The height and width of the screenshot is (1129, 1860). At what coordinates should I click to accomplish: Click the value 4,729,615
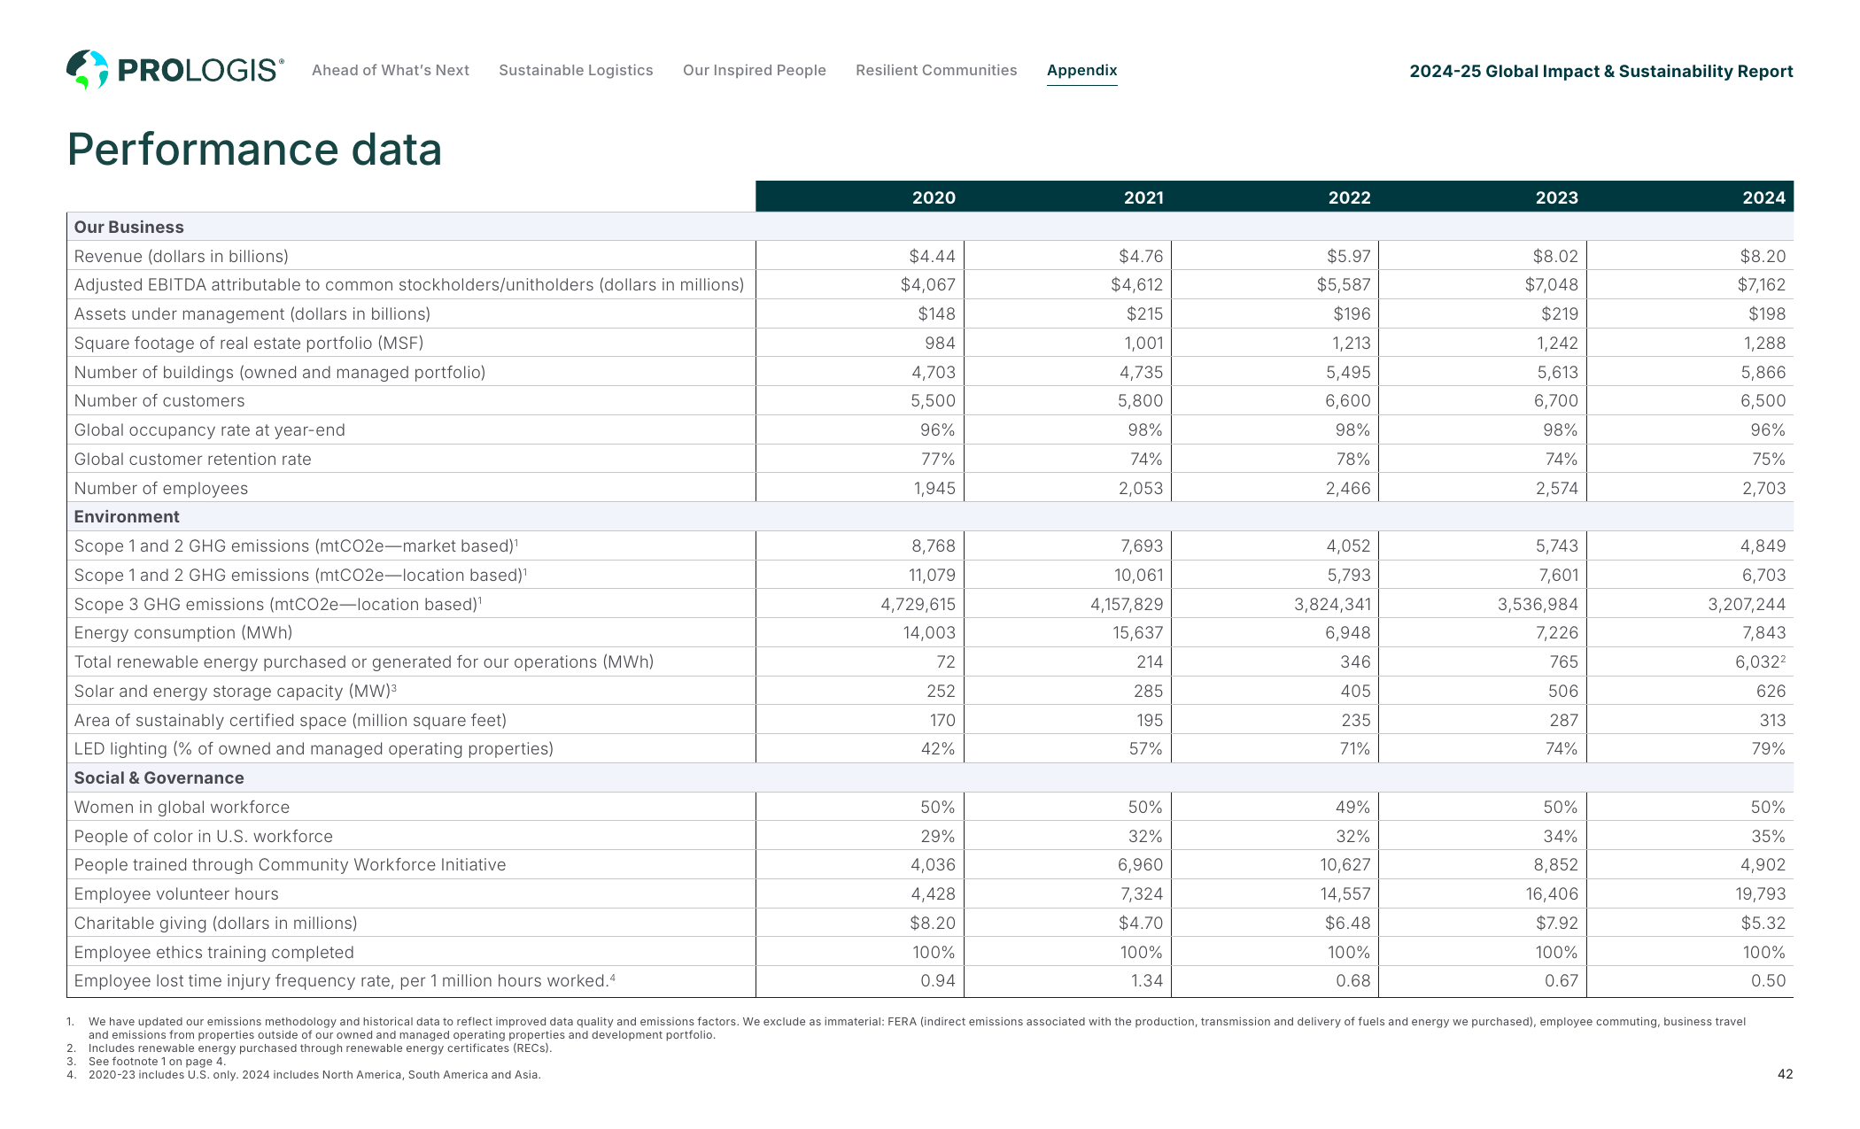pos(918,604)
